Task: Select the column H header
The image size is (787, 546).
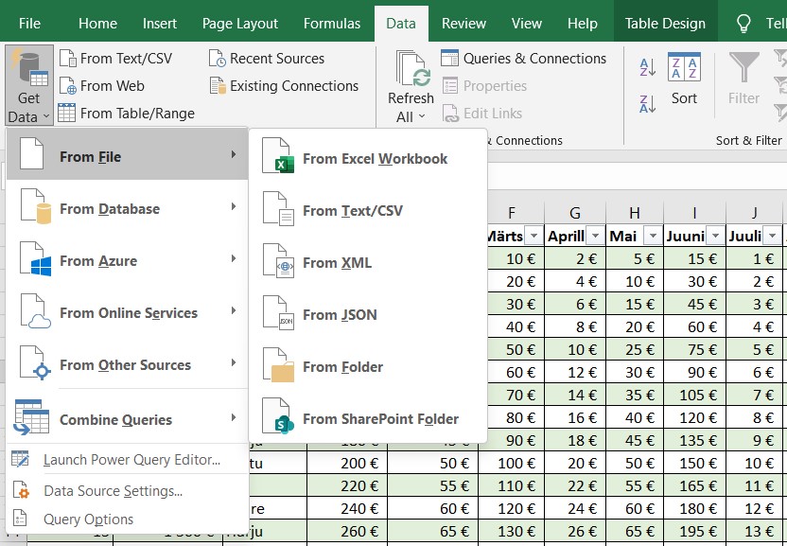Action: coord(634,213)
